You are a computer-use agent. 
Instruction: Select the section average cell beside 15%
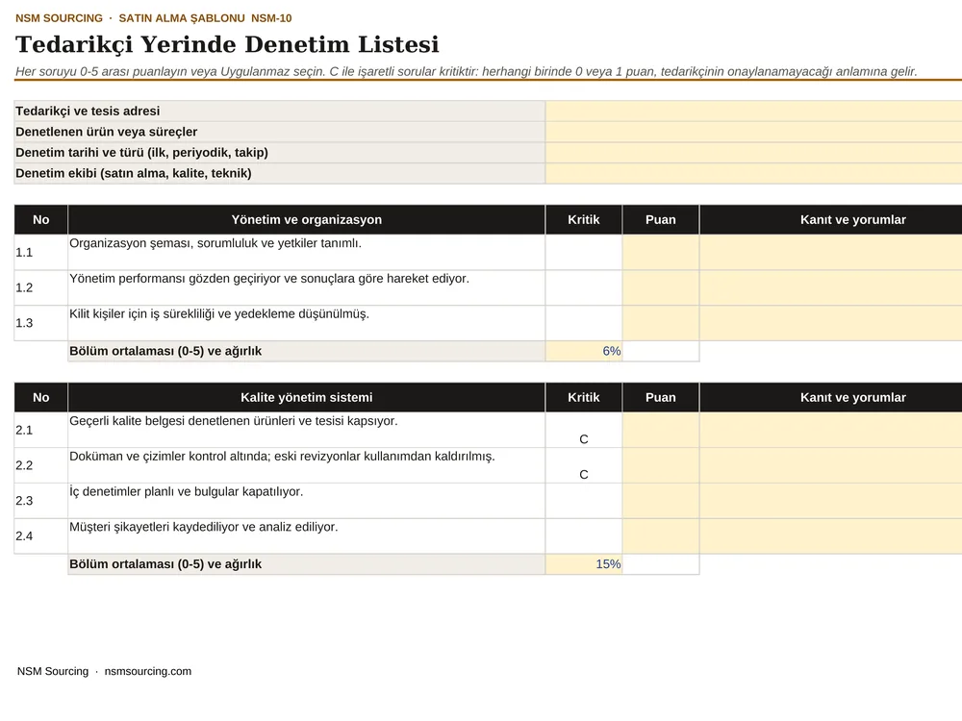point(661,564)
